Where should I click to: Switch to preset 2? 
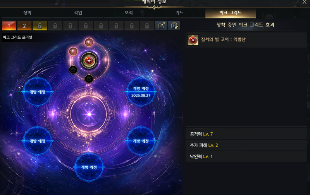tap(24, 26)
